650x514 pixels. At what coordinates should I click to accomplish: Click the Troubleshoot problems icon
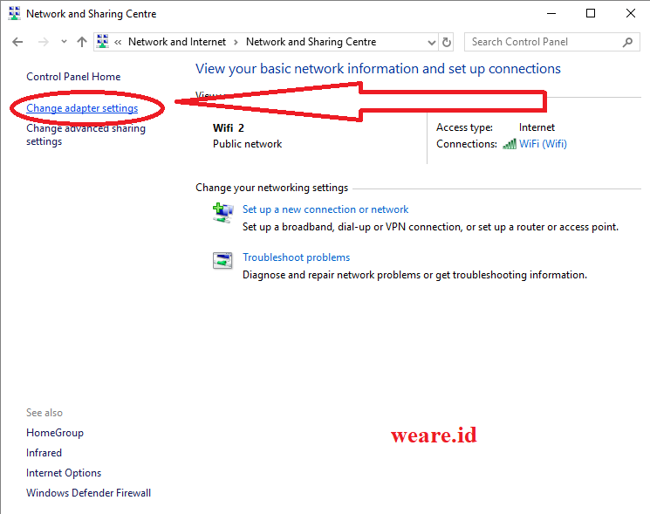click(x=222, y=261)
